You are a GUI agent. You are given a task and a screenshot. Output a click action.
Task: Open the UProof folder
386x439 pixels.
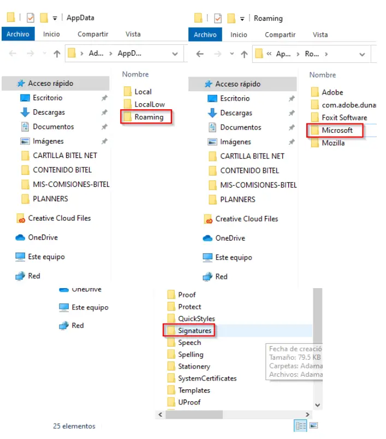click(184, 402)
